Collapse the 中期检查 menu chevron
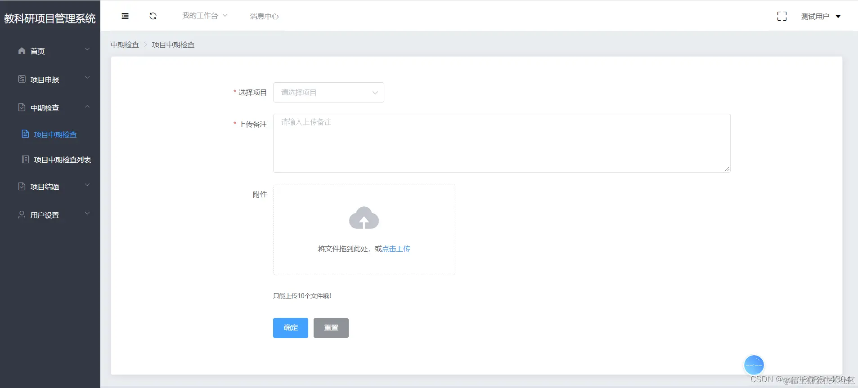The image size is (858, 388). (x=87, y=107)
